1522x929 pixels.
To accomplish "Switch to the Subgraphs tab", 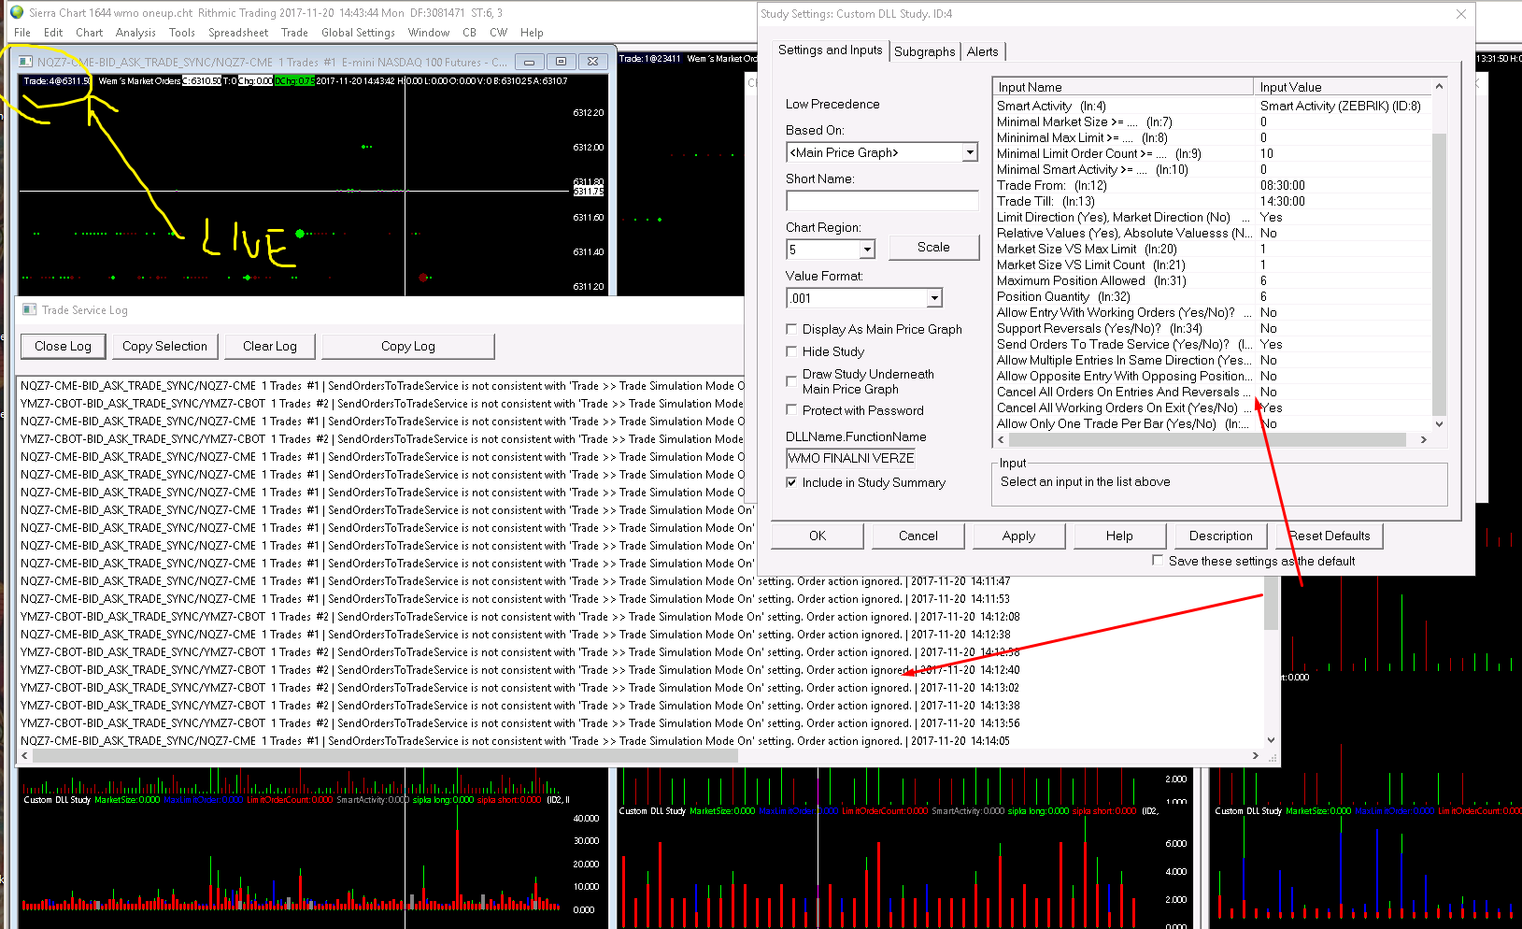I will coord(924,51).
